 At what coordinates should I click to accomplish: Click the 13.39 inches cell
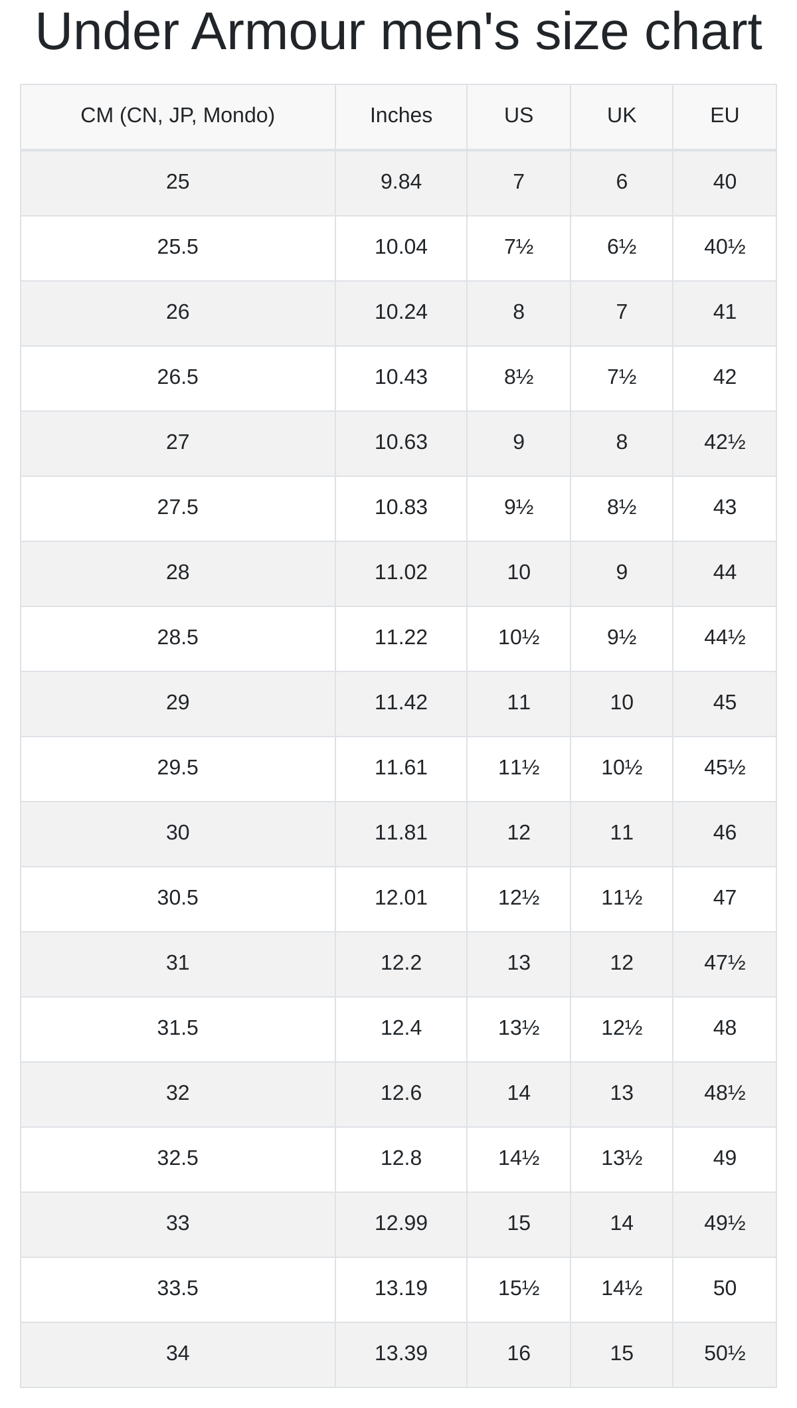pyautogui.click(x=401, y=1354)
